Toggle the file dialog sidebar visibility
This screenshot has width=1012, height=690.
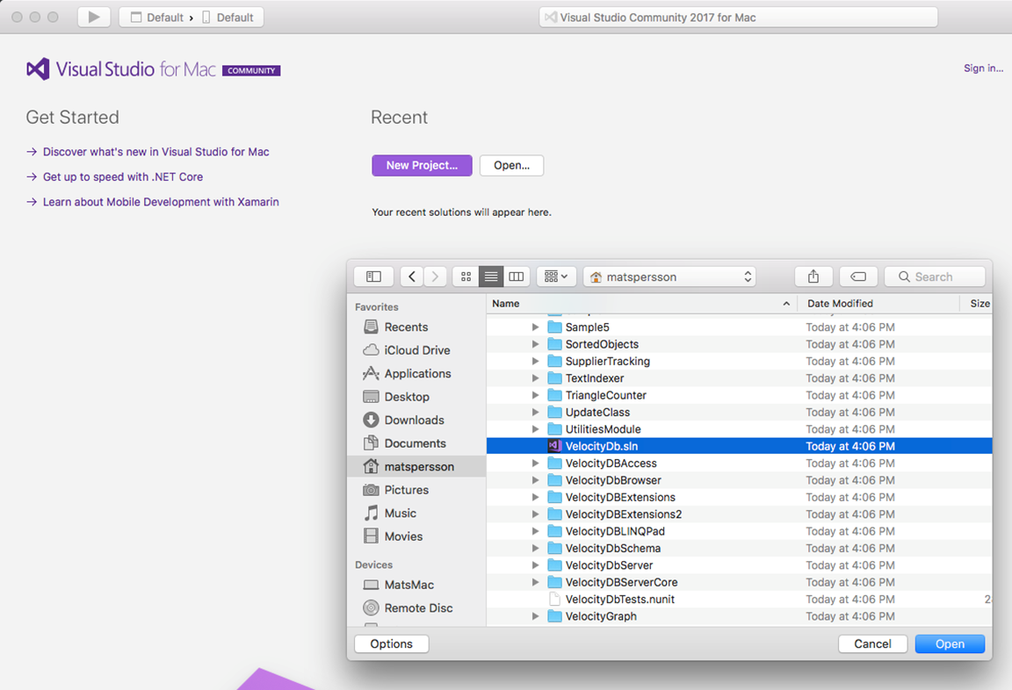(x=373, y=277)
